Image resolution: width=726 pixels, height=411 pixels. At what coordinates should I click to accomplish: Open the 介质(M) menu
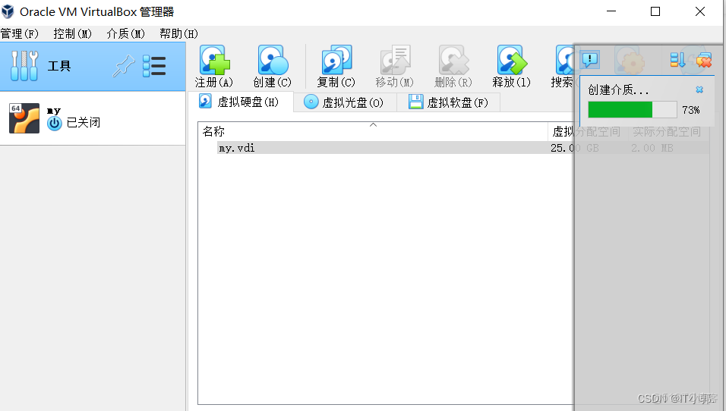click(125, 34)
